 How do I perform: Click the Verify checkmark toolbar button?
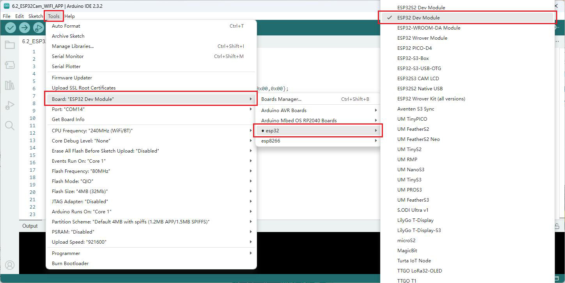(11, 28)
